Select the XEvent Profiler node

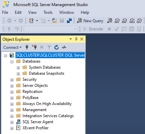click(x=35, y=128)
